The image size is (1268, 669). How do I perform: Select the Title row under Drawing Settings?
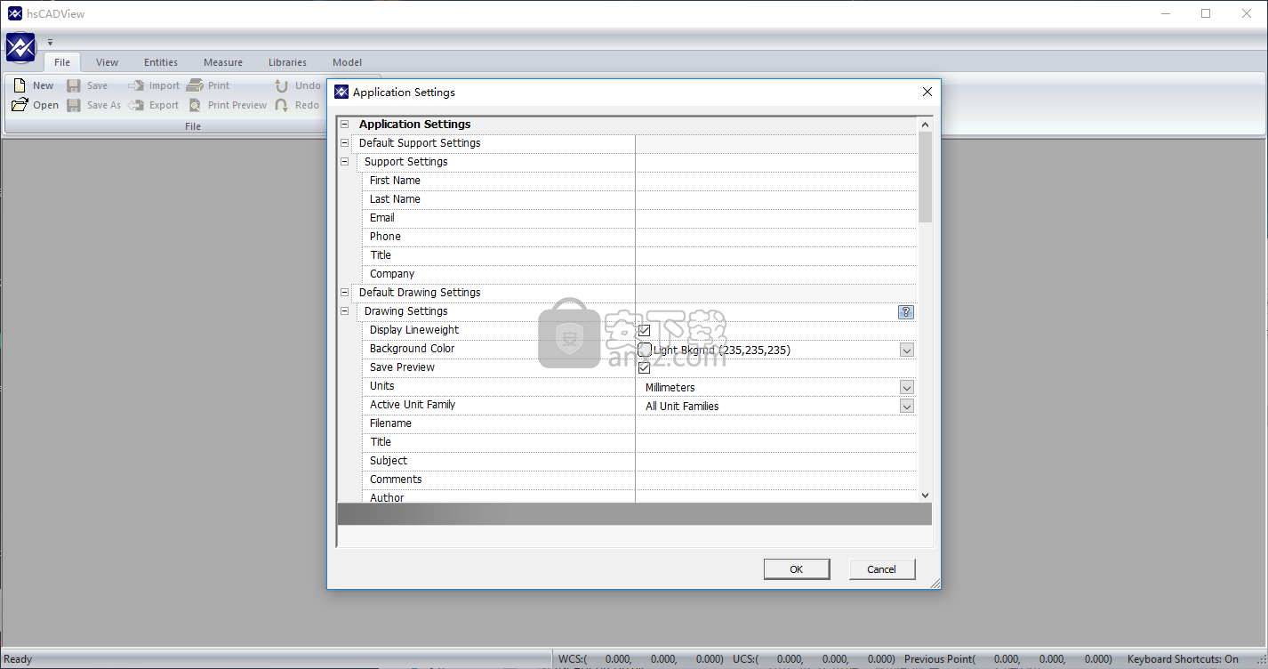coord(638,442)
